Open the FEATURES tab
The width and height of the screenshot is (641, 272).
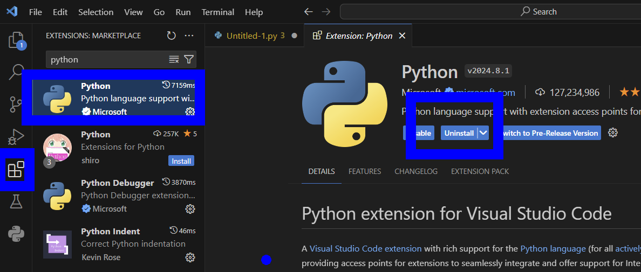[x=365, y=172]
